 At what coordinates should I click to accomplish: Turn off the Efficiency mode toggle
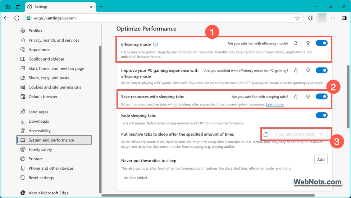pyautogui.click(x=322, y=43)
